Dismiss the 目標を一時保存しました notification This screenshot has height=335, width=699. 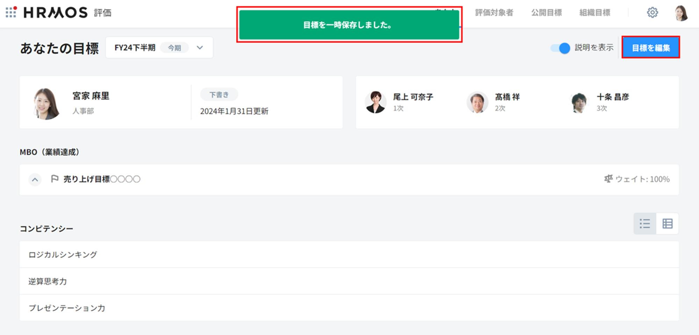(349, 25)
